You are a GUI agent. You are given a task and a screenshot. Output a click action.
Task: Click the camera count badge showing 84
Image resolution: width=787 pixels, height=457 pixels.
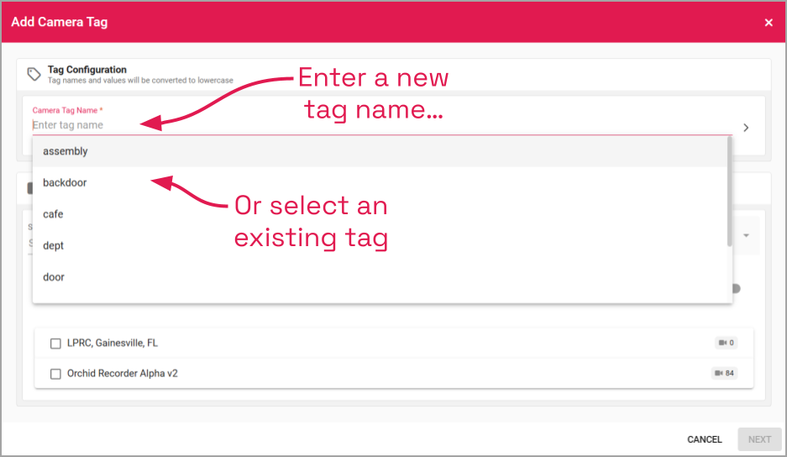725,373
